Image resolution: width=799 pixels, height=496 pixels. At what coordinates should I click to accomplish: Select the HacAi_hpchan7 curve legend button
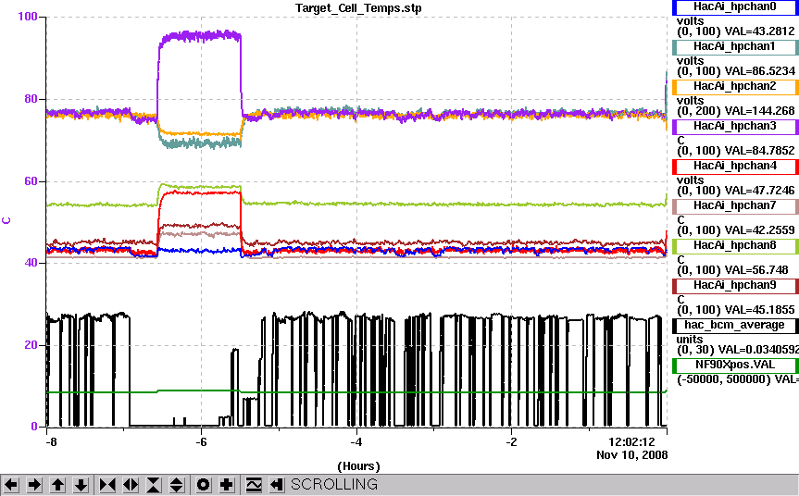[x=735, y=205]
